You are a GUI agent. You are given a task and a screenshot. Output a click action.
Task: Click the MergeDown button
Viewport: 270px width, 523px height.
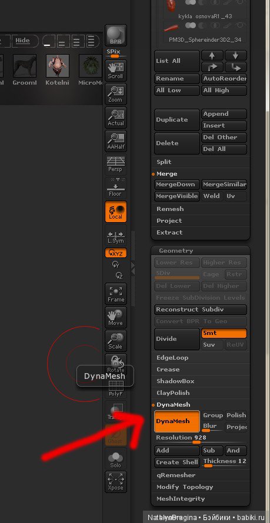tap(177, 185)
